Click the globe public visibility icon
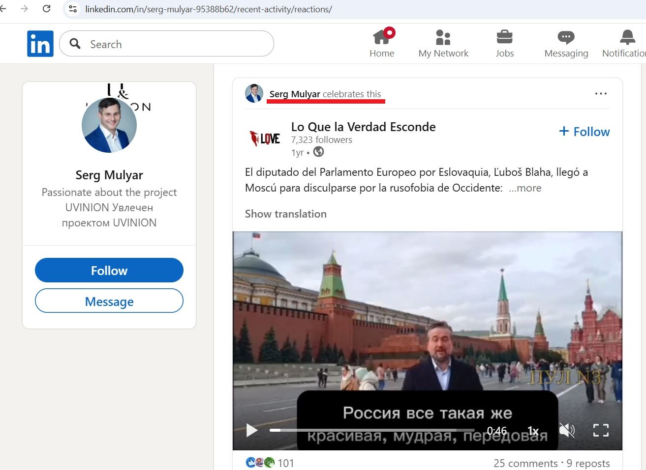 click(318, 152)
